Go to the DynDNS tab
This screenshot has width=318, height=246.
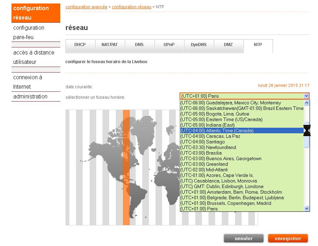[198, 45]
